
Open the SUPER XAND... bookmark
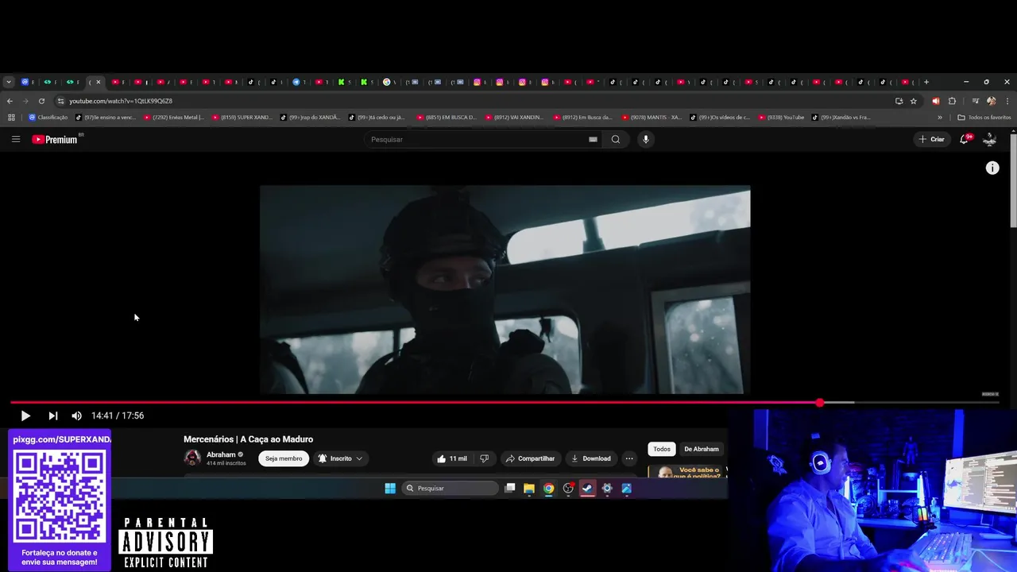coord(242,118)
